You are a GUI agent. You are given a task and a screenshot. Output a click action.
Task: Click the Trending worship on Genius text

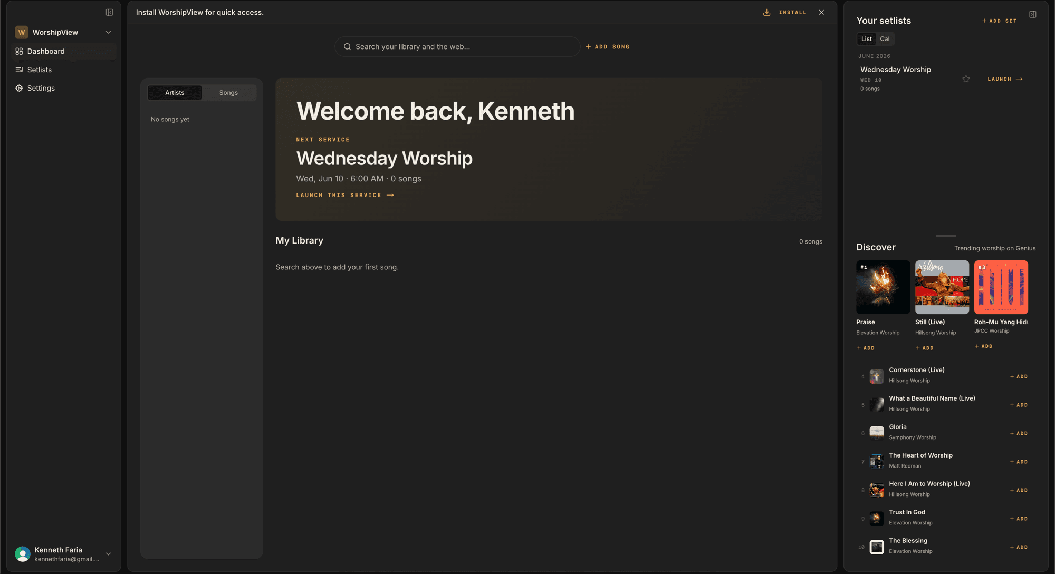tap(994, 248)
